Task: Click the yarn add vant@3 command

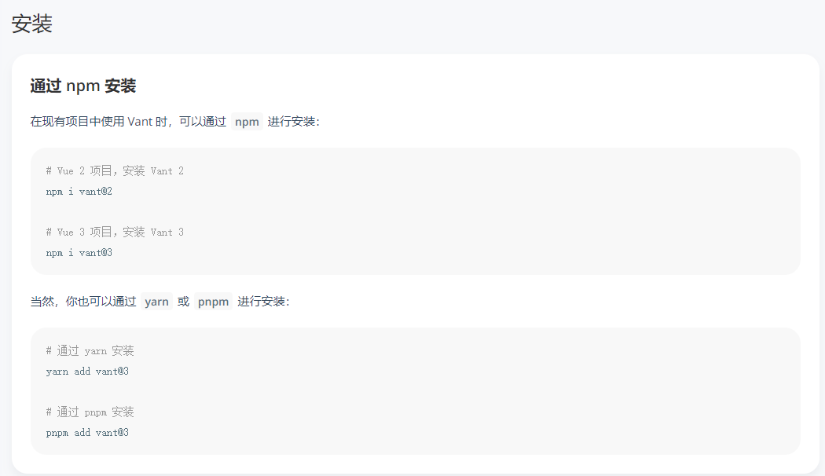Action: [87, 372]
